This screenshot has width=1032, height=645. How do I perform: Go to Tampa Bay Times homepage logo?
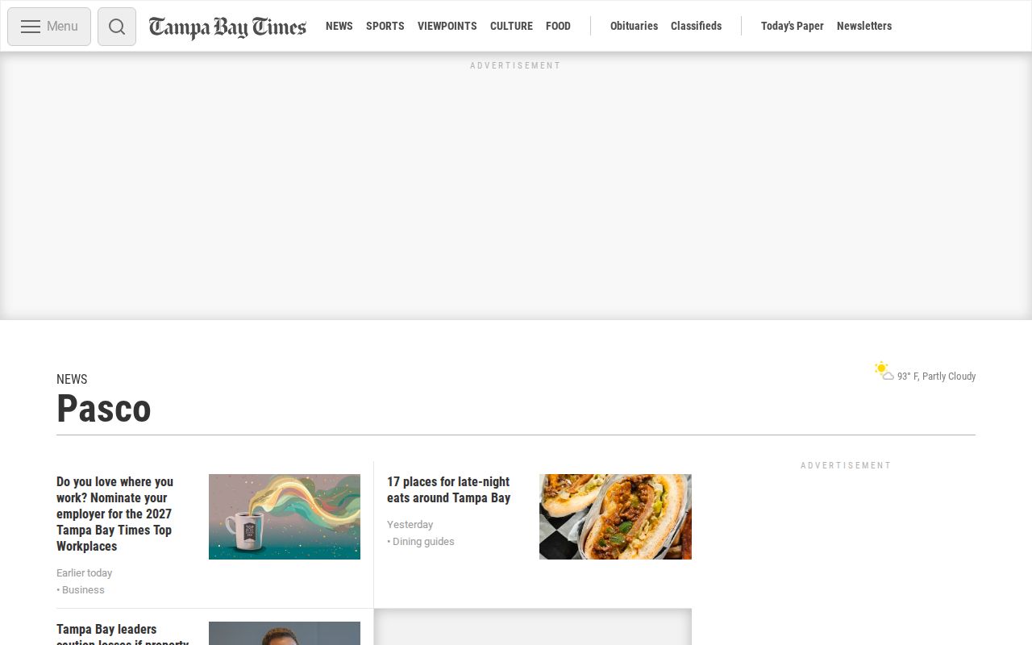click(227, 27)
